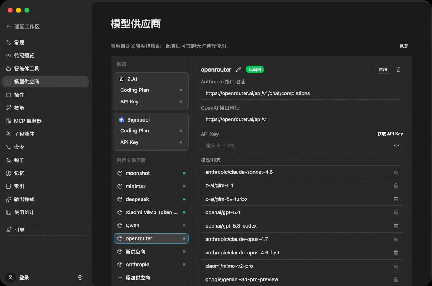The width and height of the screenshot is (432, 286).
Task: Select the minimax provider
Action: tap(151, 186)
